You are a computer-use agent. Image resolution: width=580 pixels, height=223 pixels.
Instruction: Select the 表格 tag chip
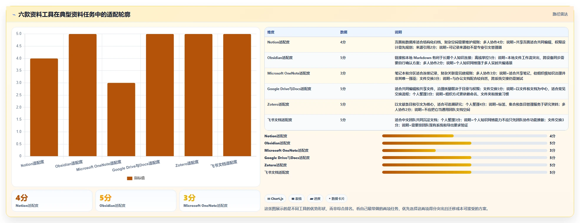coord(296,199)
